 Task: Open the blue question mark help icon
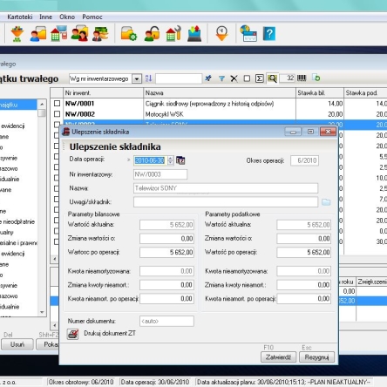click(x=269, y=34)
